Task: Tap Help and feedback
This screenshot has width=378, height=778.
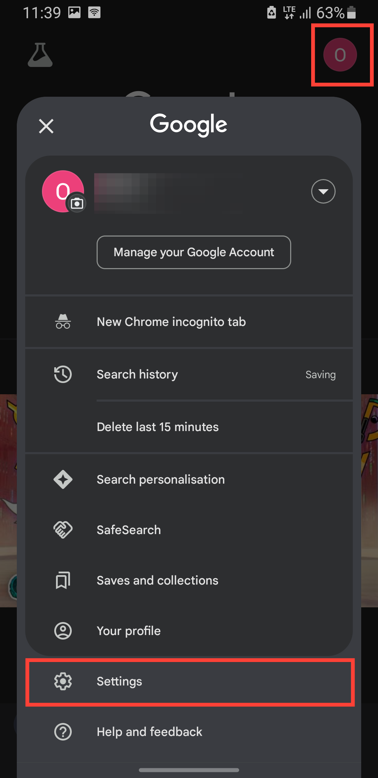Action: [149, 732]
